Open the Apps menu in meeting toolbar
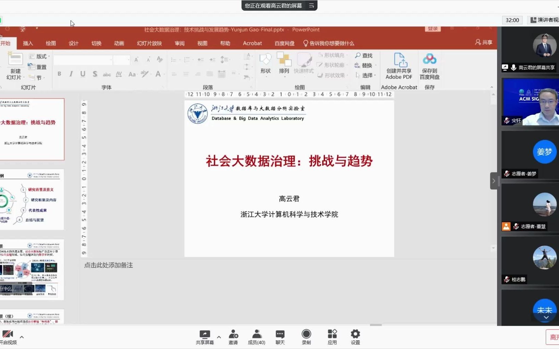 click(332, 337)
